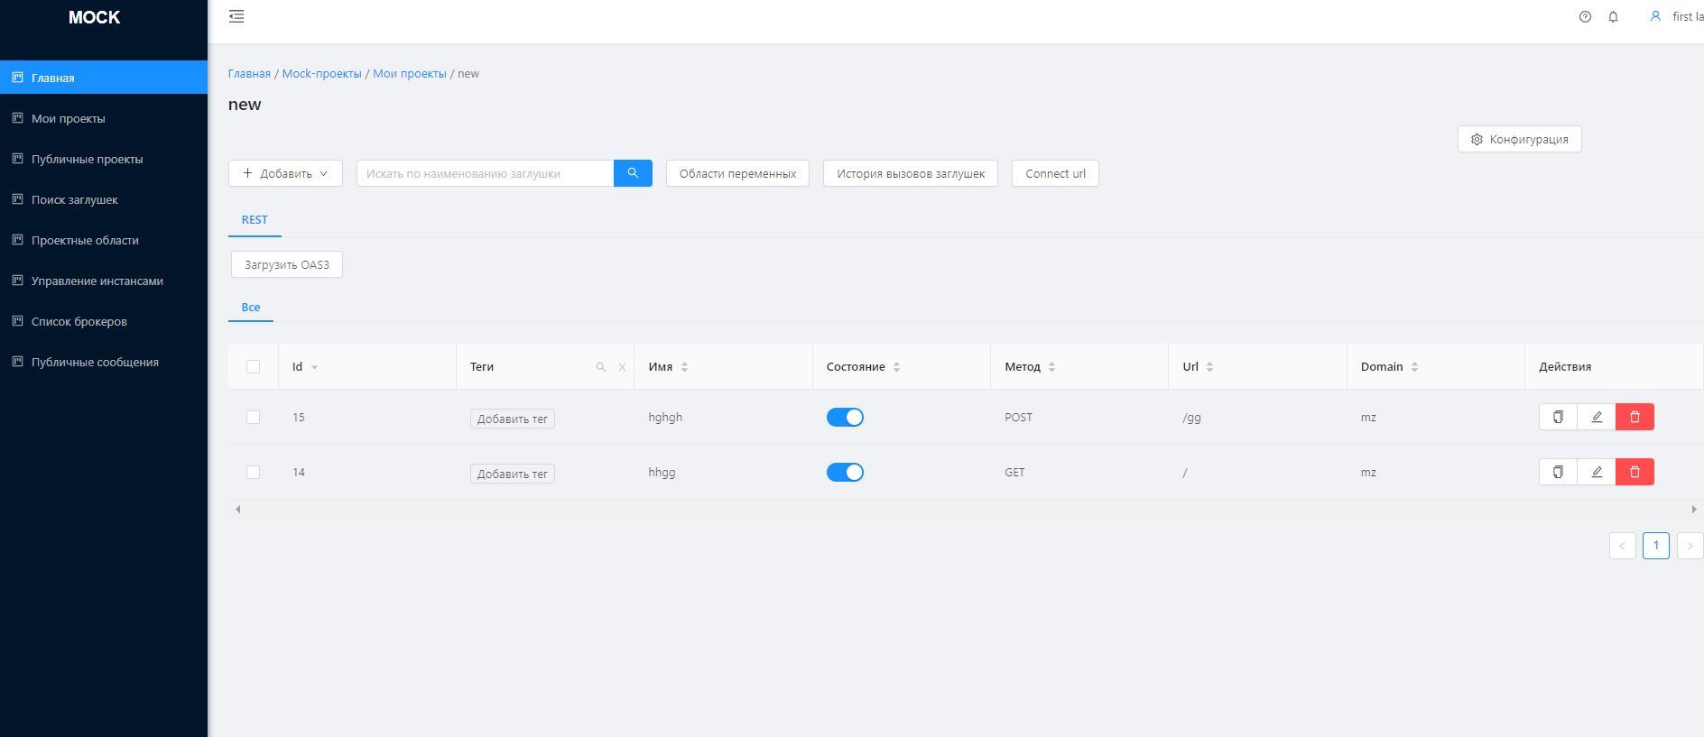1704x737 pixels.
Task: Click the table's horizontal scrollbar right arrow
Action: point(1693,510)
